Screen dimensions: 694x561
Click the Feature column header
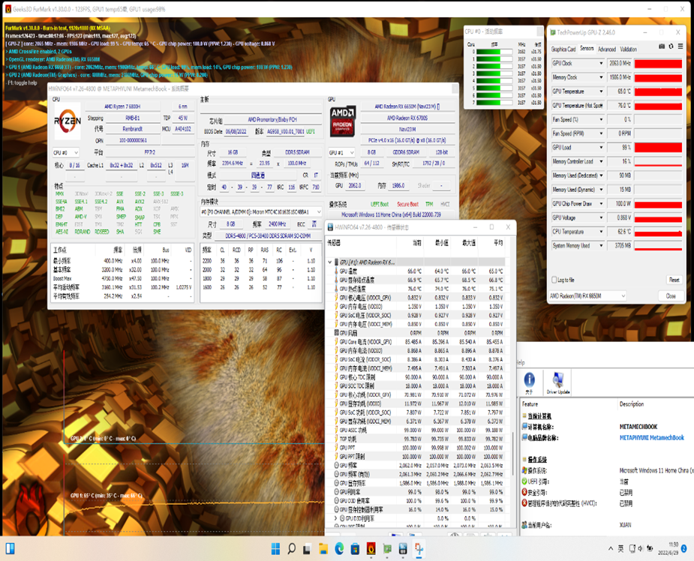[530, 404]
